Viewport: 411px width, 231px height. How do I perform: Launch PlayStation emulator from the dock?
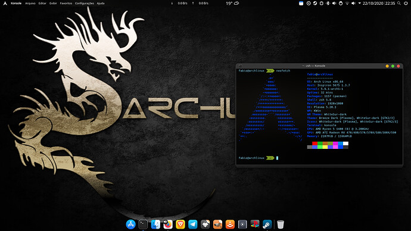255,224
